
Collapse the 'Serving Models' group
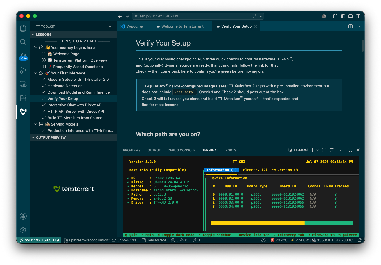(x=36, y=124)
